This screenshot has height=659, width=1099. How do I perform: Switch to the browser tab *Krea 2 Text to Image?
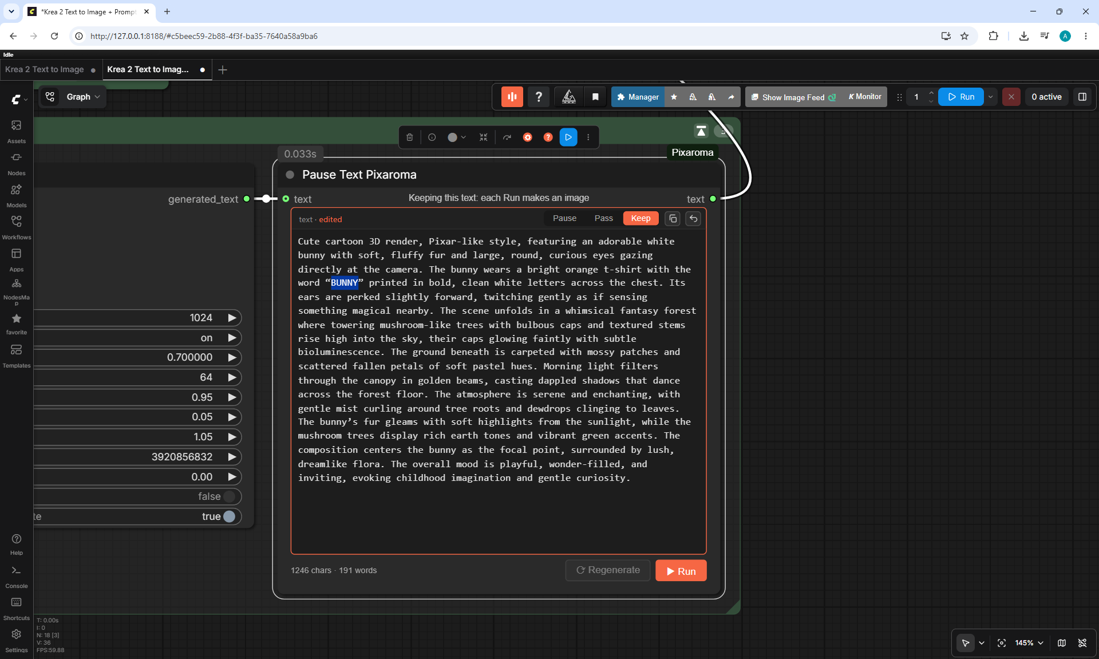pyautogui.click(x=88, y=11)
